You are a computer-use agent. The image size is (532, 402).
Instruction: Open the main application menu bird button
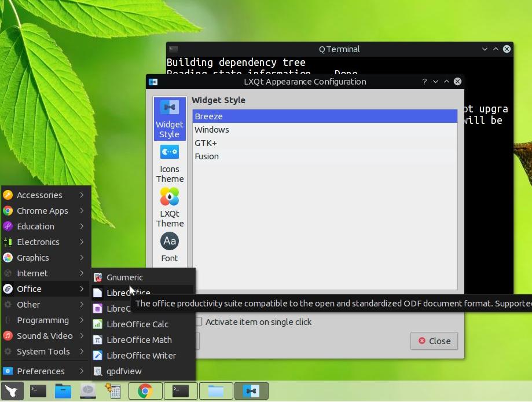tap(13, 391)
